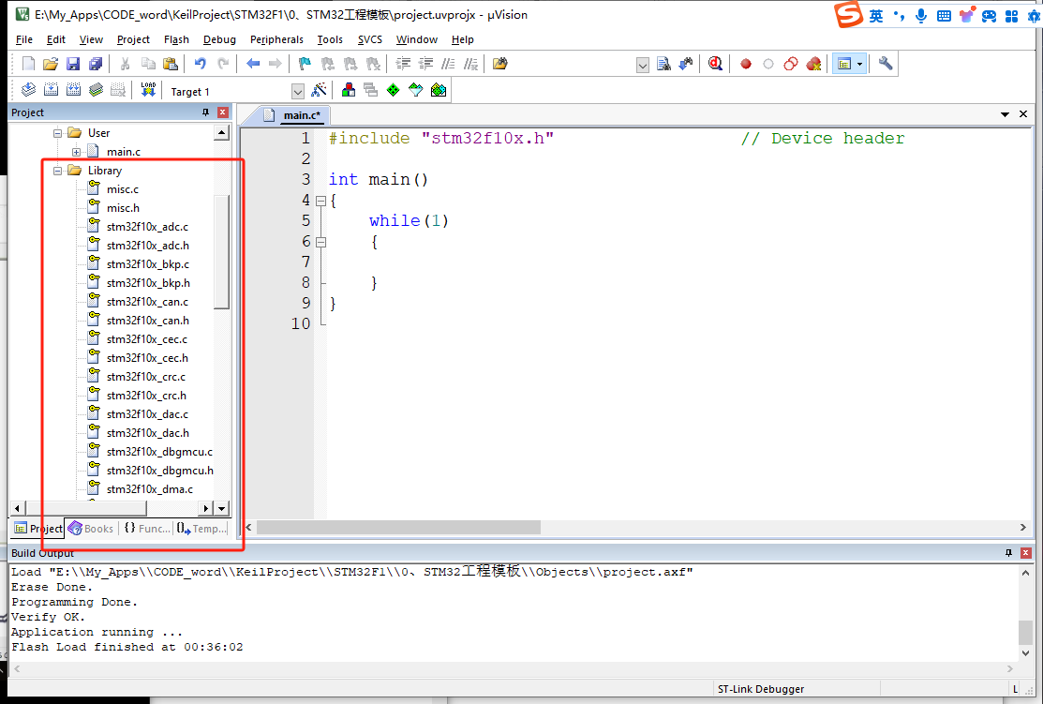Switch to the Func... tab
This screenshot has height=704, width=1043.
tap(146, 529)
